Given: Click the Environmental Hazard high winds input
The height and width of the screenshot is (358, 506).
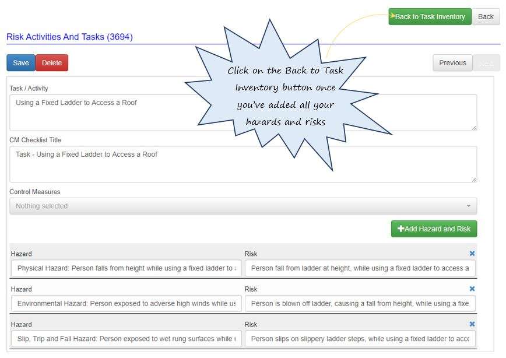Looking at the screenshot, I should point(126,303).
